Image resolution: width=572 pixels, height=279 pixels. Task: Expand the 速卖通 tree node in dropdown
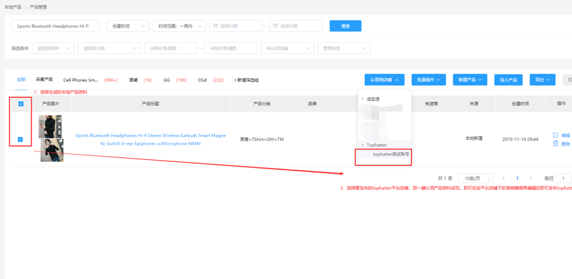[363, 99]
